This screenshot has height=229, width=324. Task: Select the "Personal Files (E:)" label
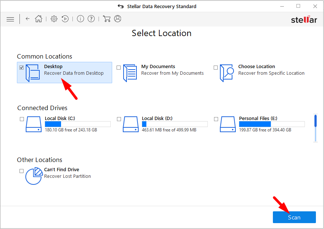pos(258,118)
